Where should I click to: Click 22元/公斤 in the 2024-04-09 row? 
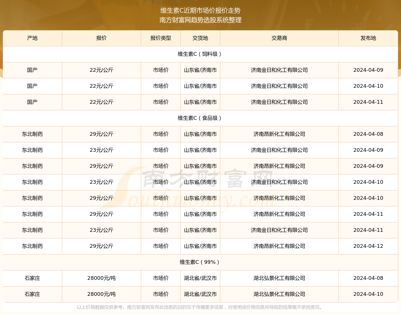coord(101,70)
